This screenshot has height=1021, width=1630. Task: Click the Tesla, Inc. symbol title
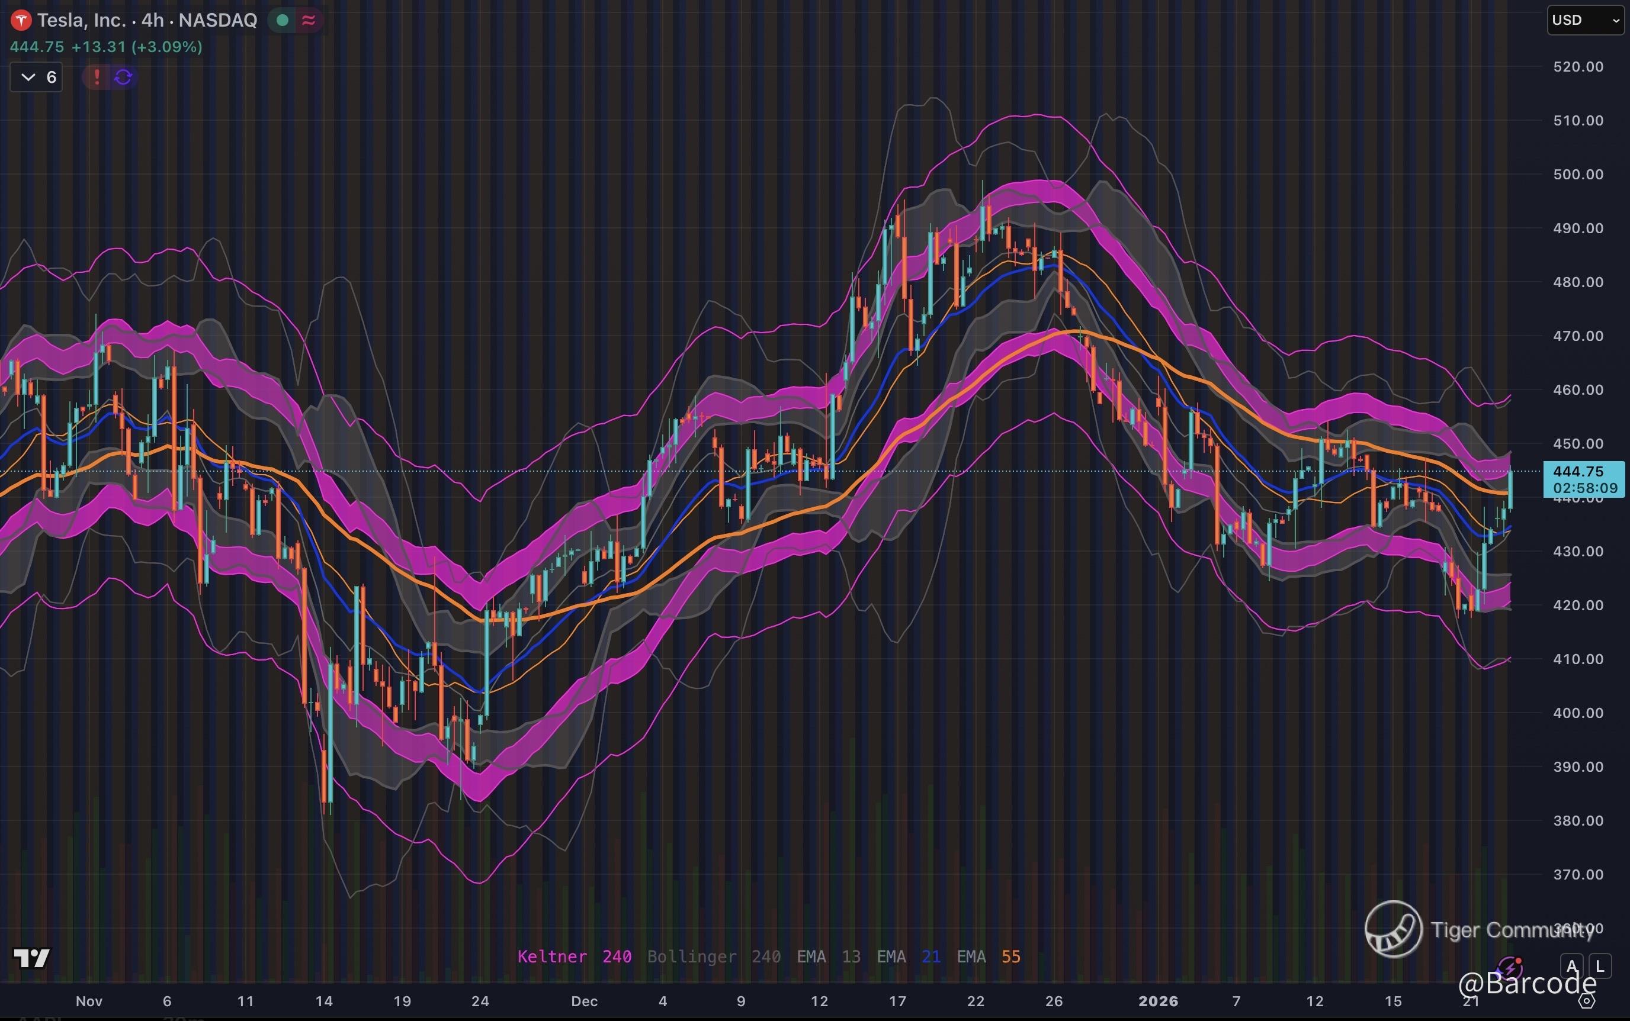point(81,20)
